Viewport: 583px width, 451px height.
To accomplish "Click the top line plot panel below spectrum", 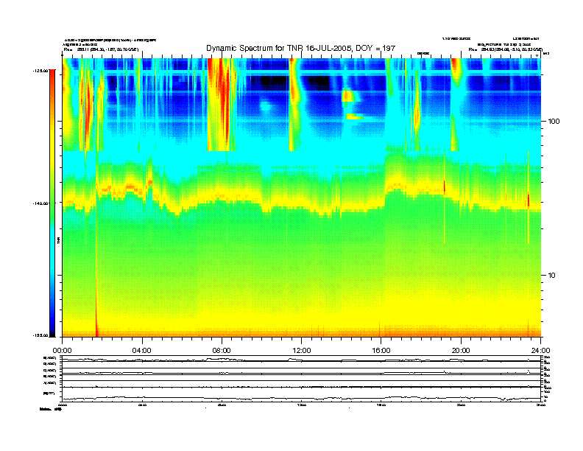I will tap(301, 359).
